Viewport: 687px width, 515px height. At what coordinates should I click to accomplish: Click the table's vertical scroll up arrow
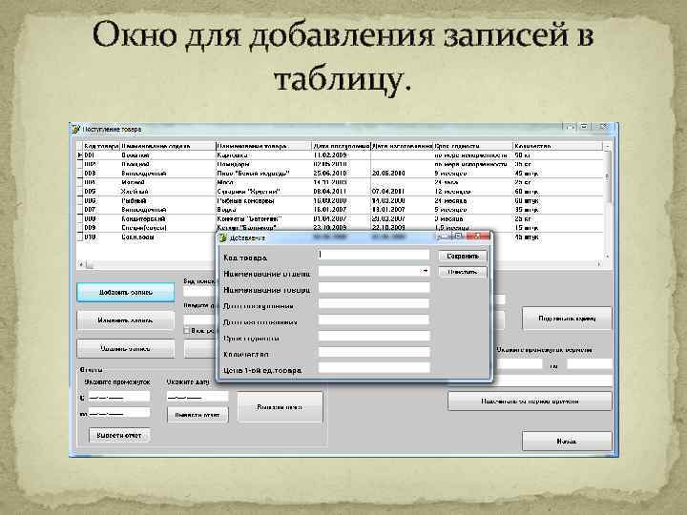(x=607, y=146)
